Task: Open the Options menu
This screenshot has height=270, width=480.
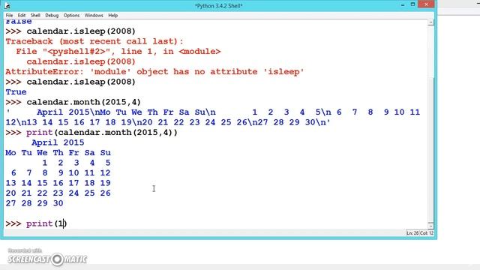Action: pyautogui.click(x=72, y=15)
